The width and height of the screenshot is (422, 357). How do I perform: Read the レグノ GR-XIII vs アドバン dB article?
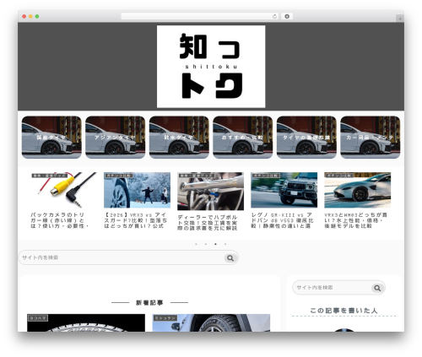coord(282,220)
